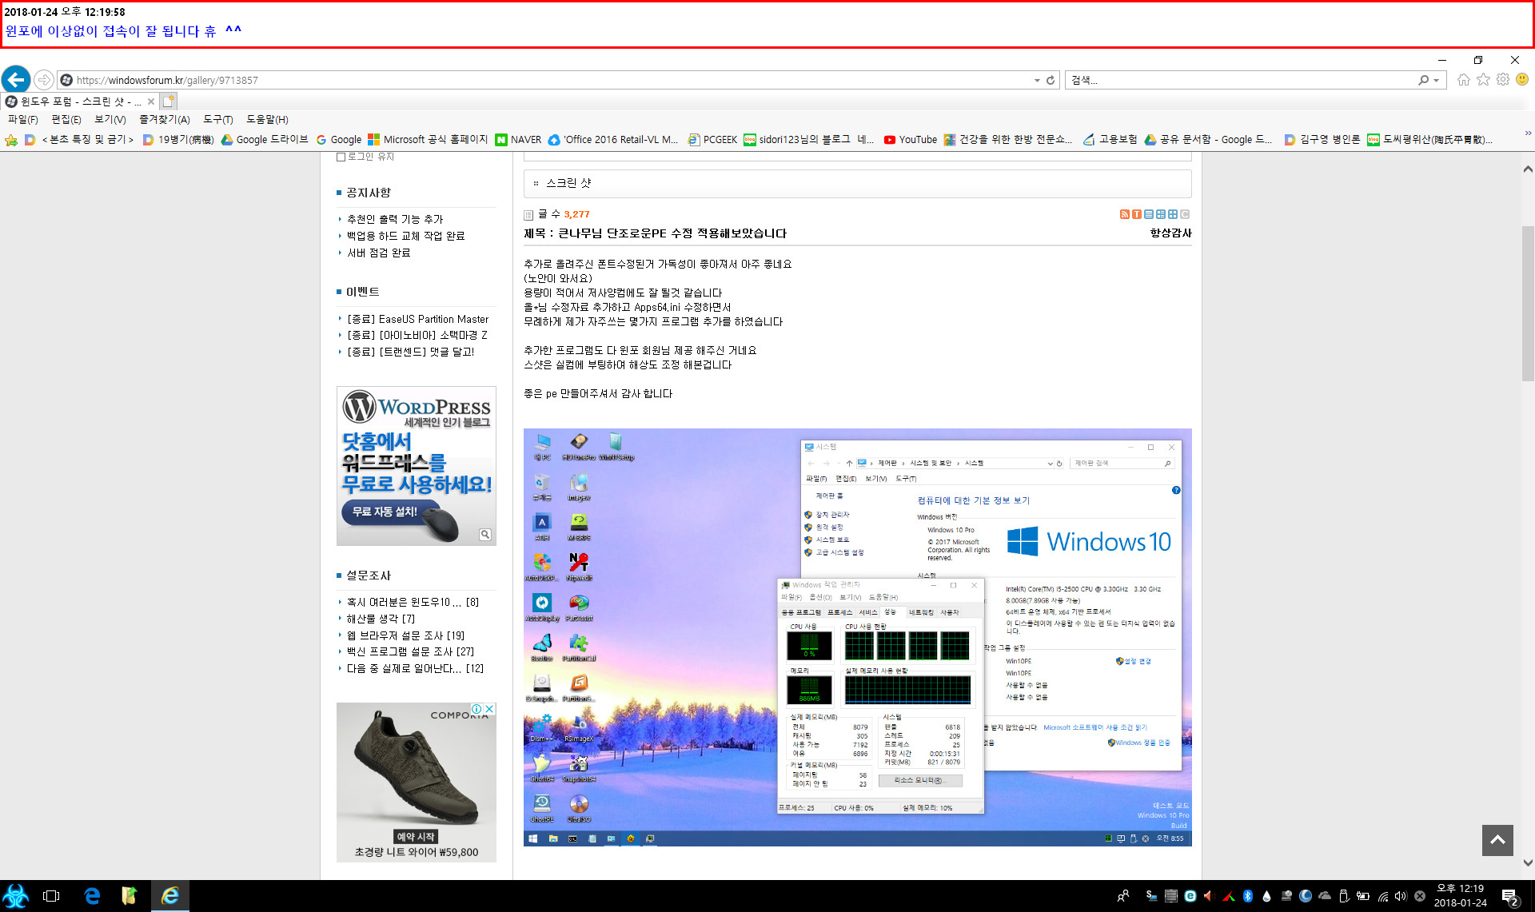Open 백업용 하드 교체 작업 완료 notice
The image size is (1535, 912).
405,236
